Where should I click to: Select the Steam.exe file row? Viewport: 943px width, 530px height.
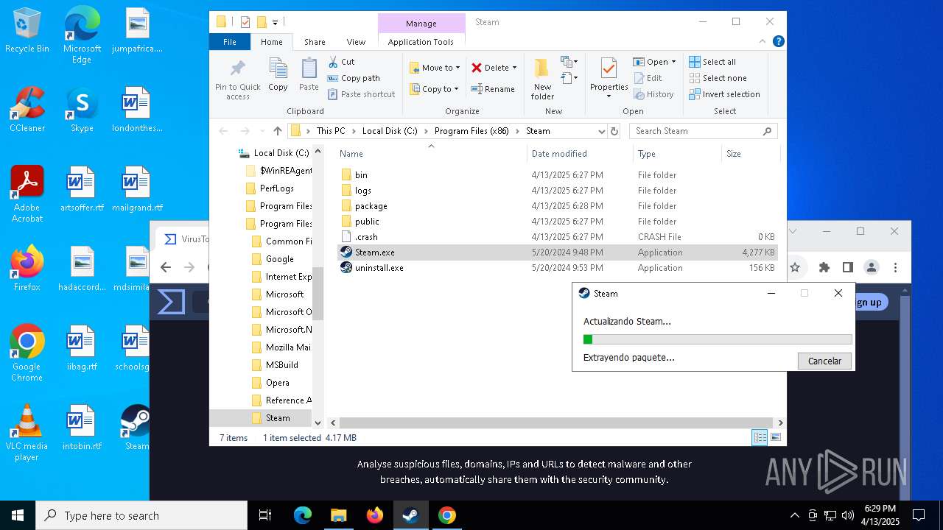(x=558, y=252)
